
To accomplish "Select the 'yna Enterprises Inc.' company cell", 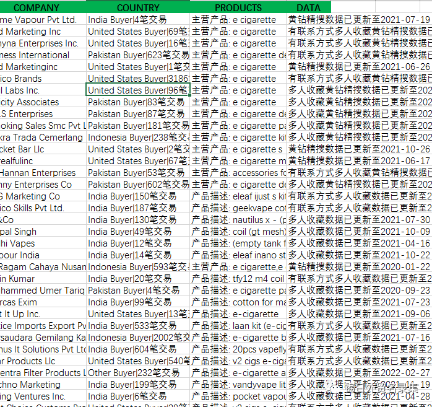I will pyautogui.click(x=43, y=43).
